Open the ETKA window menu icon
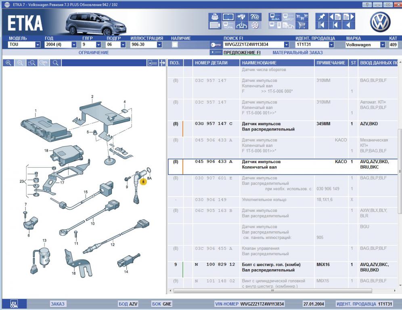This screenshot has width=402, height=310. coord(7,4)
